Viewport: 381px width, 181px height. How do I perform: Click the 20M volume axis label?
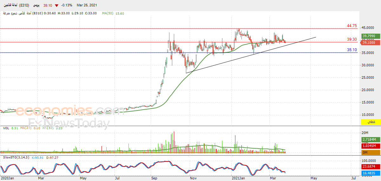point(365,133)
